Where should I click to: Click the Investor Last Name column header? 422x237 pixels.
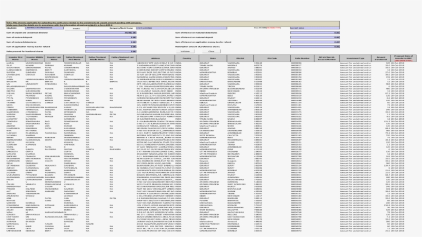pos(54,58)
